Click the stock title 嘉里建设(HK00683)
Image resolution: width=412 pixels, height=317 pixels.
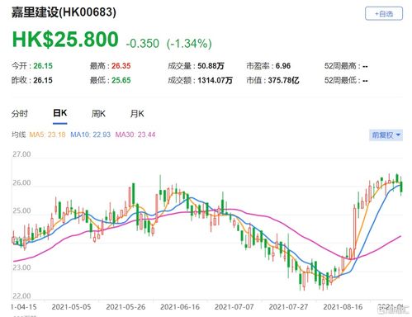pos(64,12)
